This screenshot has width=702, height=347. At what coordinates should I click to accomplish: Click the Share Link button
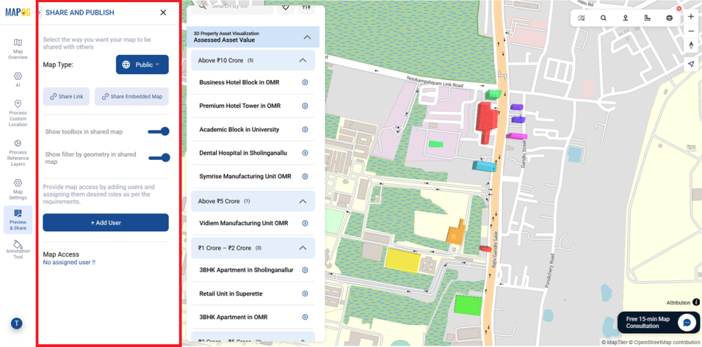tap(66, 96)
